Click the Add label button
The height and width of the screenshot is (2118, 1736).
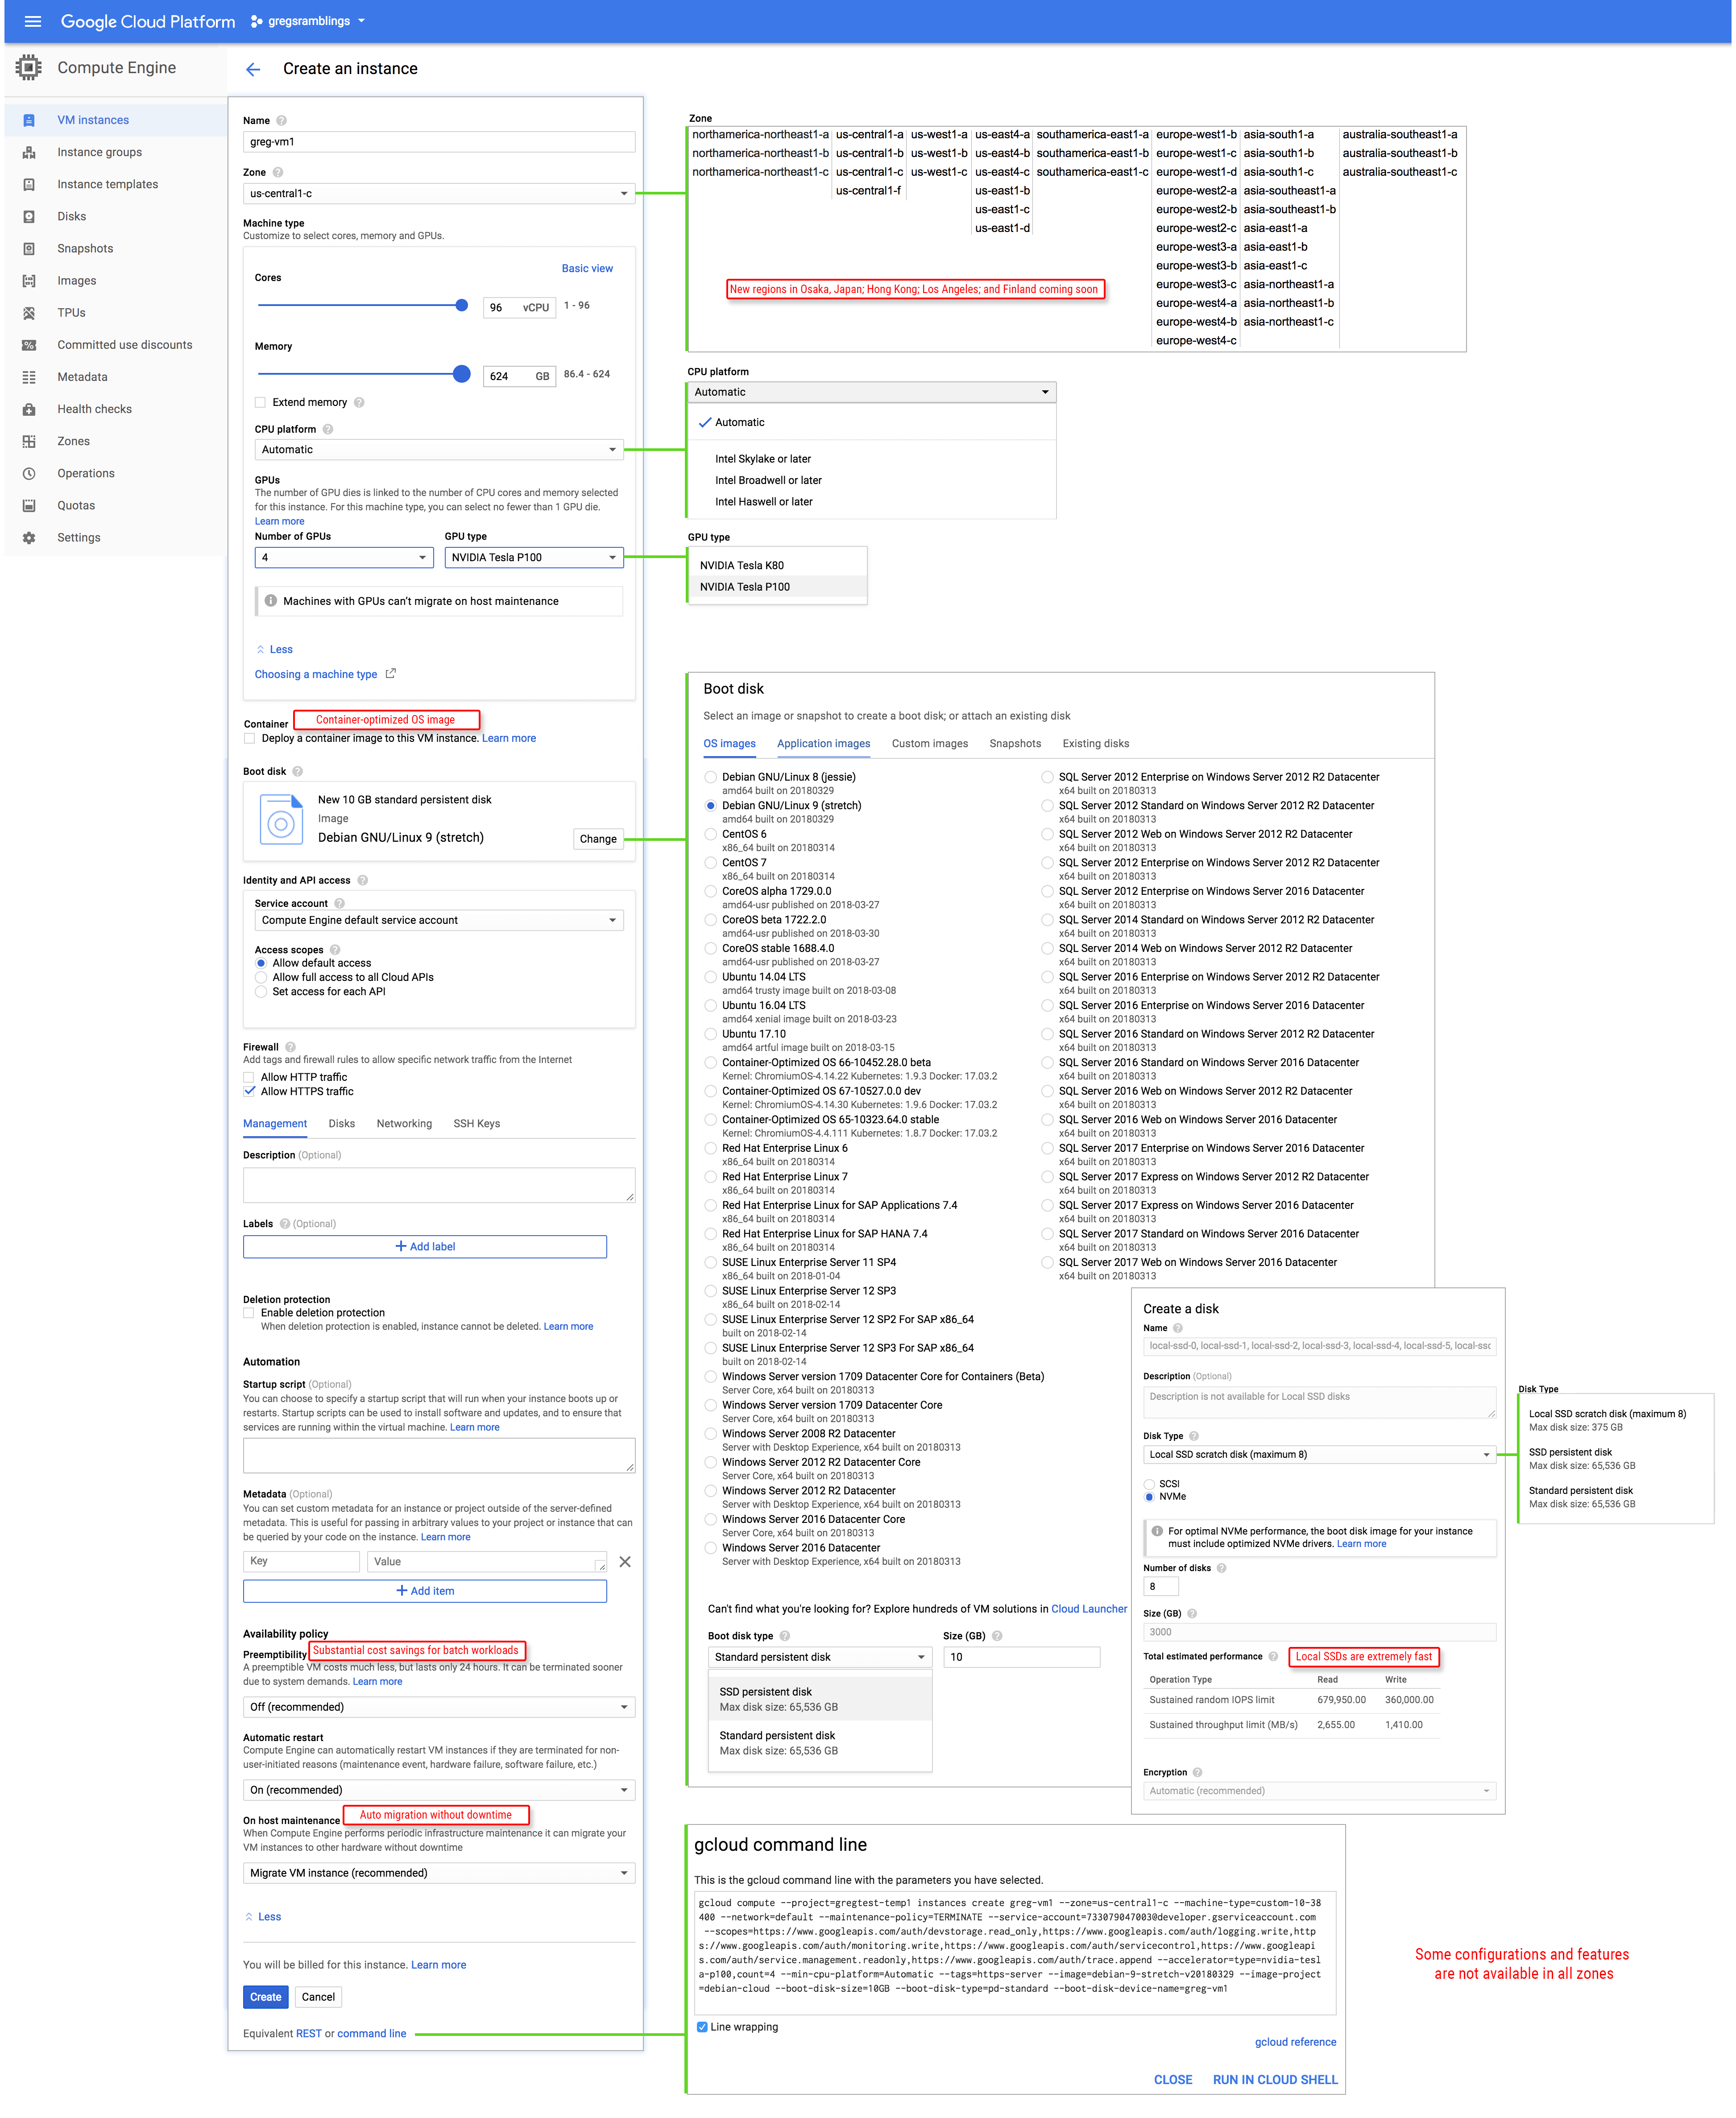point(425,1247)
